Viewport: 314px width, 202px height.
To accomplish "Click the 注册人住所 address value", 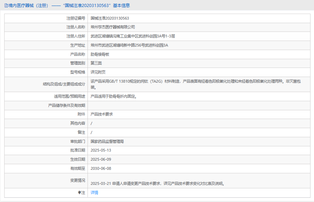I will pyautogui.click(x=133, y=36).
